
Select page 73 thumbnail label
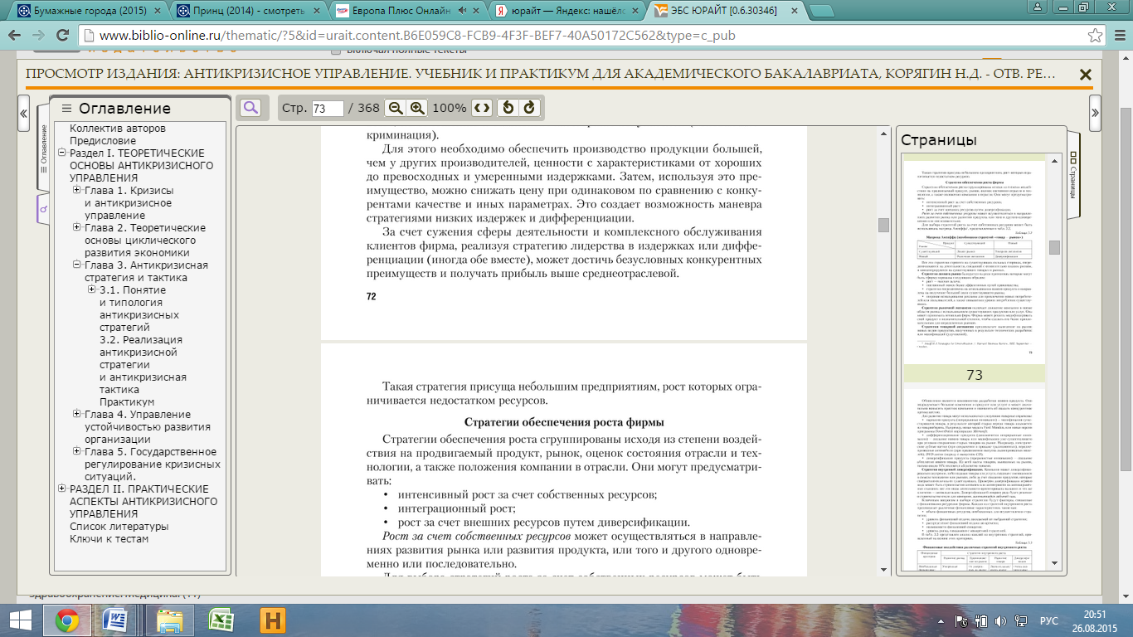tap(974, 375)
